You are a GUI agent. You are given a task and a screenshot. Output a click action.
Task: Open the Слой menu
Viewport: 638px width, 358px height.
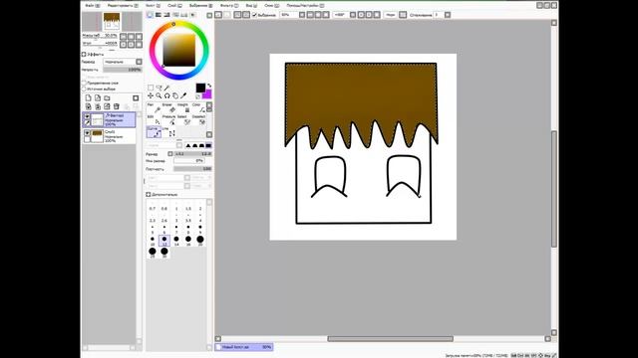tap(174, 6)
